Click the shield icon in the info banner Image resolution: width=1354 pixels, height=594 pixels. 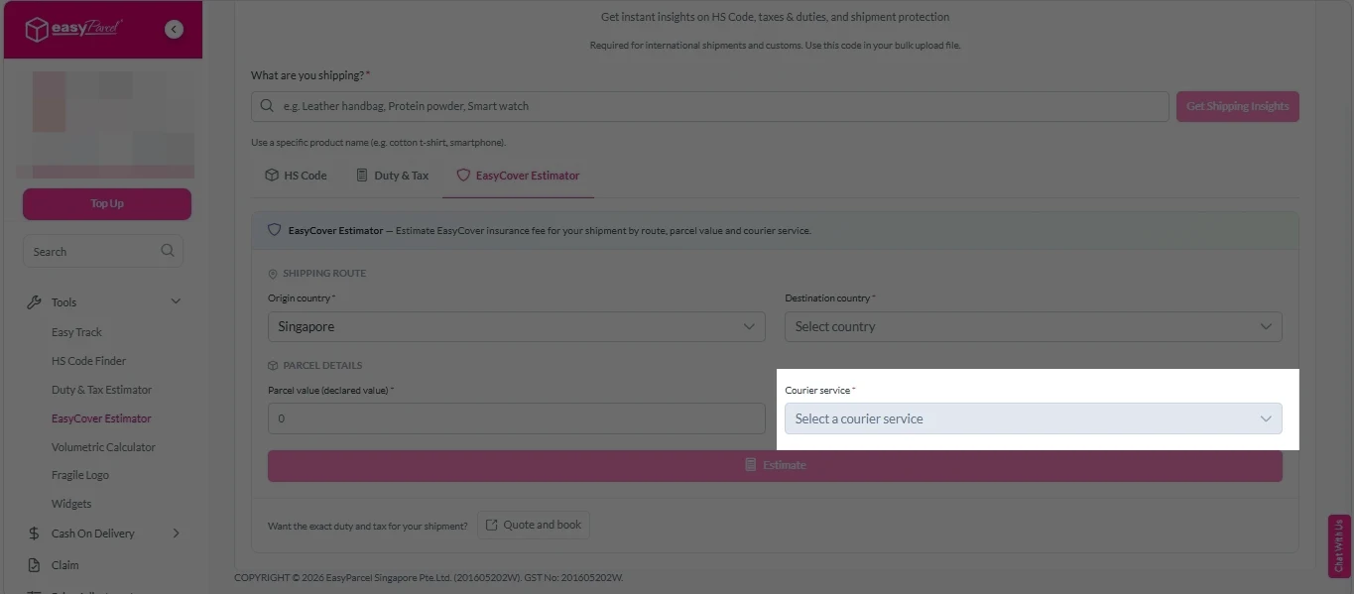[x=275, y=230]
